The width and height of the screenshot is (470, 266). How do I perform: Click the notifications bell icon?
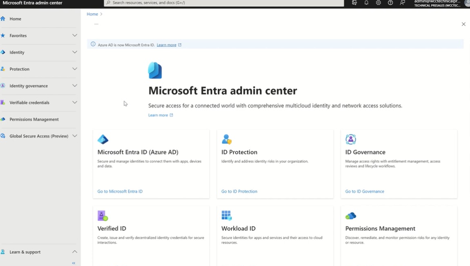366,3
